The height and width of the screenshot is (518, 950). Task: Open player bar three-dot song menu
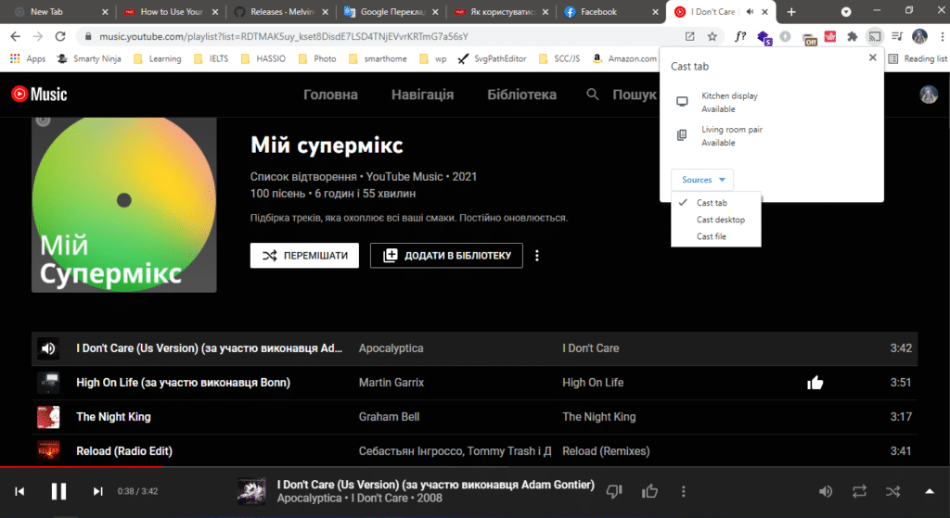coord(684,491)
